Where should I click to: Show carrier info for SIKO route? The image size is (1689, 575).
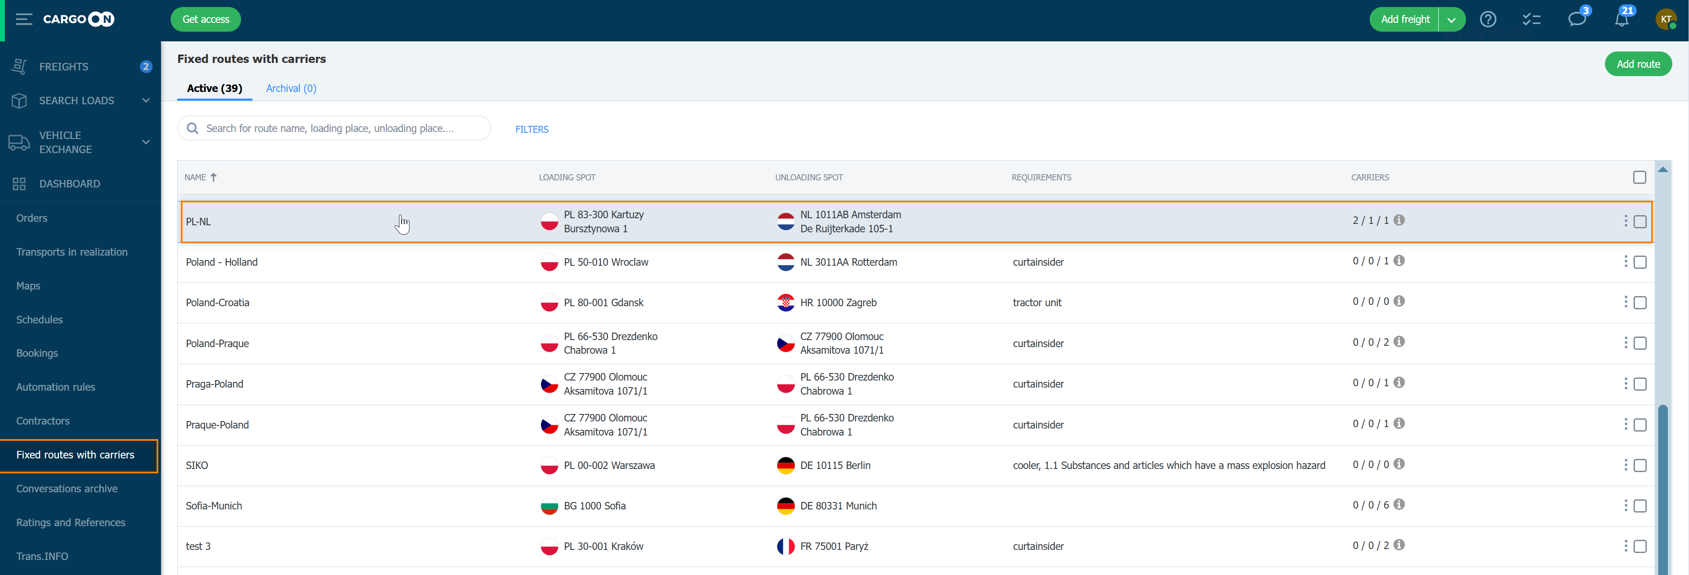coord(1399,464)
